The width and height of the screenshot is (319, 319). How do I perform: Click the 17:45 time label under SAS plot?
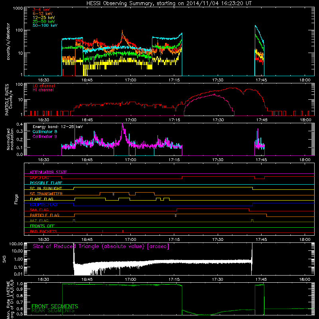click(x=261, y=280)
